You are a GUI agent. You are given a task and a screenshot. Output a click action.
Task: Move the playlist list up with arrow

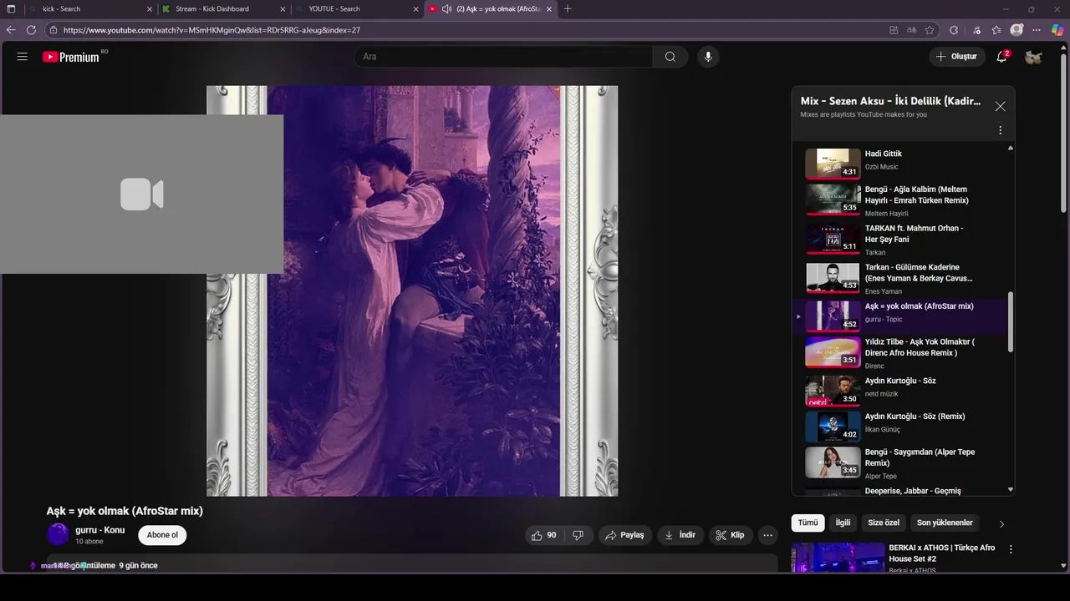tap(1011, 148)
